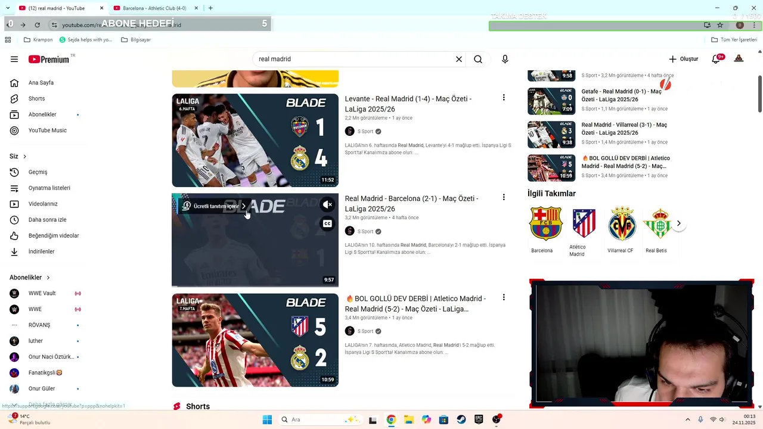The height and width of the screenshot is (429, 763).
Task: Open more options for Real Madrid - Barcelona video
Action: [504, 197]
